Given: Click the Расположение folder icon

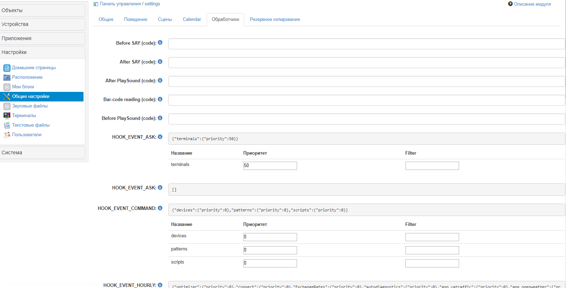Looking at the screenshot, I should coord(7,77).
